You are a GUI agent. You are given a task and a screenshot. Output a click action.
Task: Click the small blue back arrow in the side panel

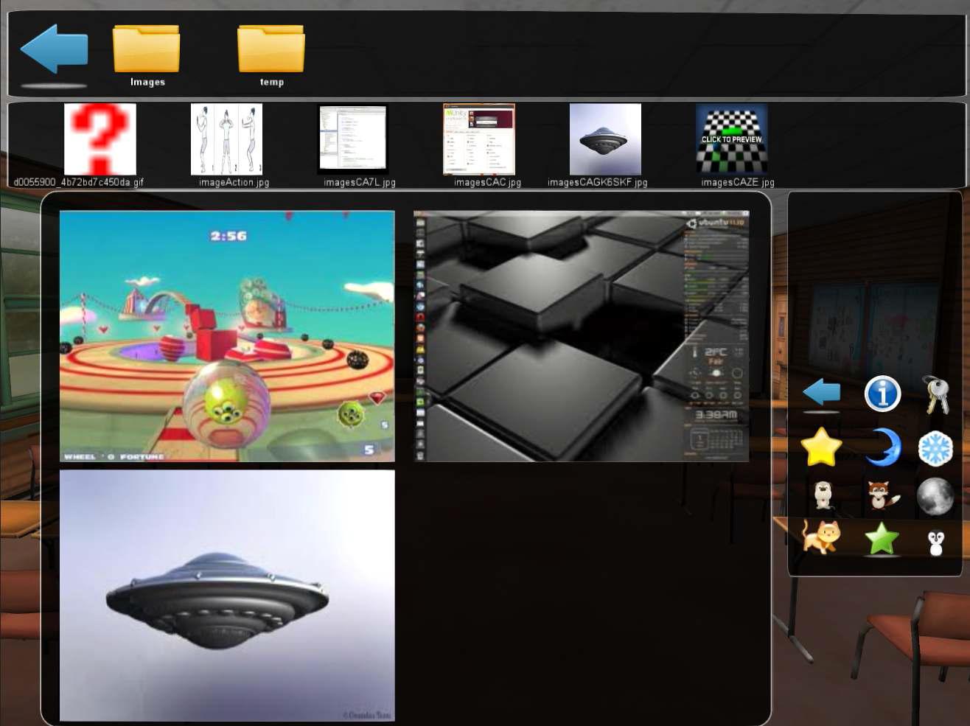[x=821, y=392]
